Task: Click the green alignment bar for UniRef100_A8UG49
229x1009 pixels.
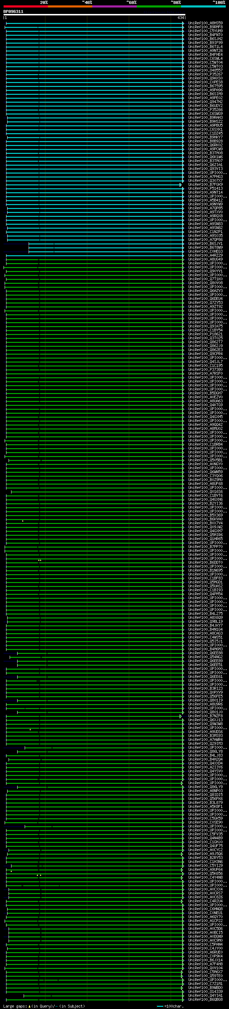Action: point(95,259)
